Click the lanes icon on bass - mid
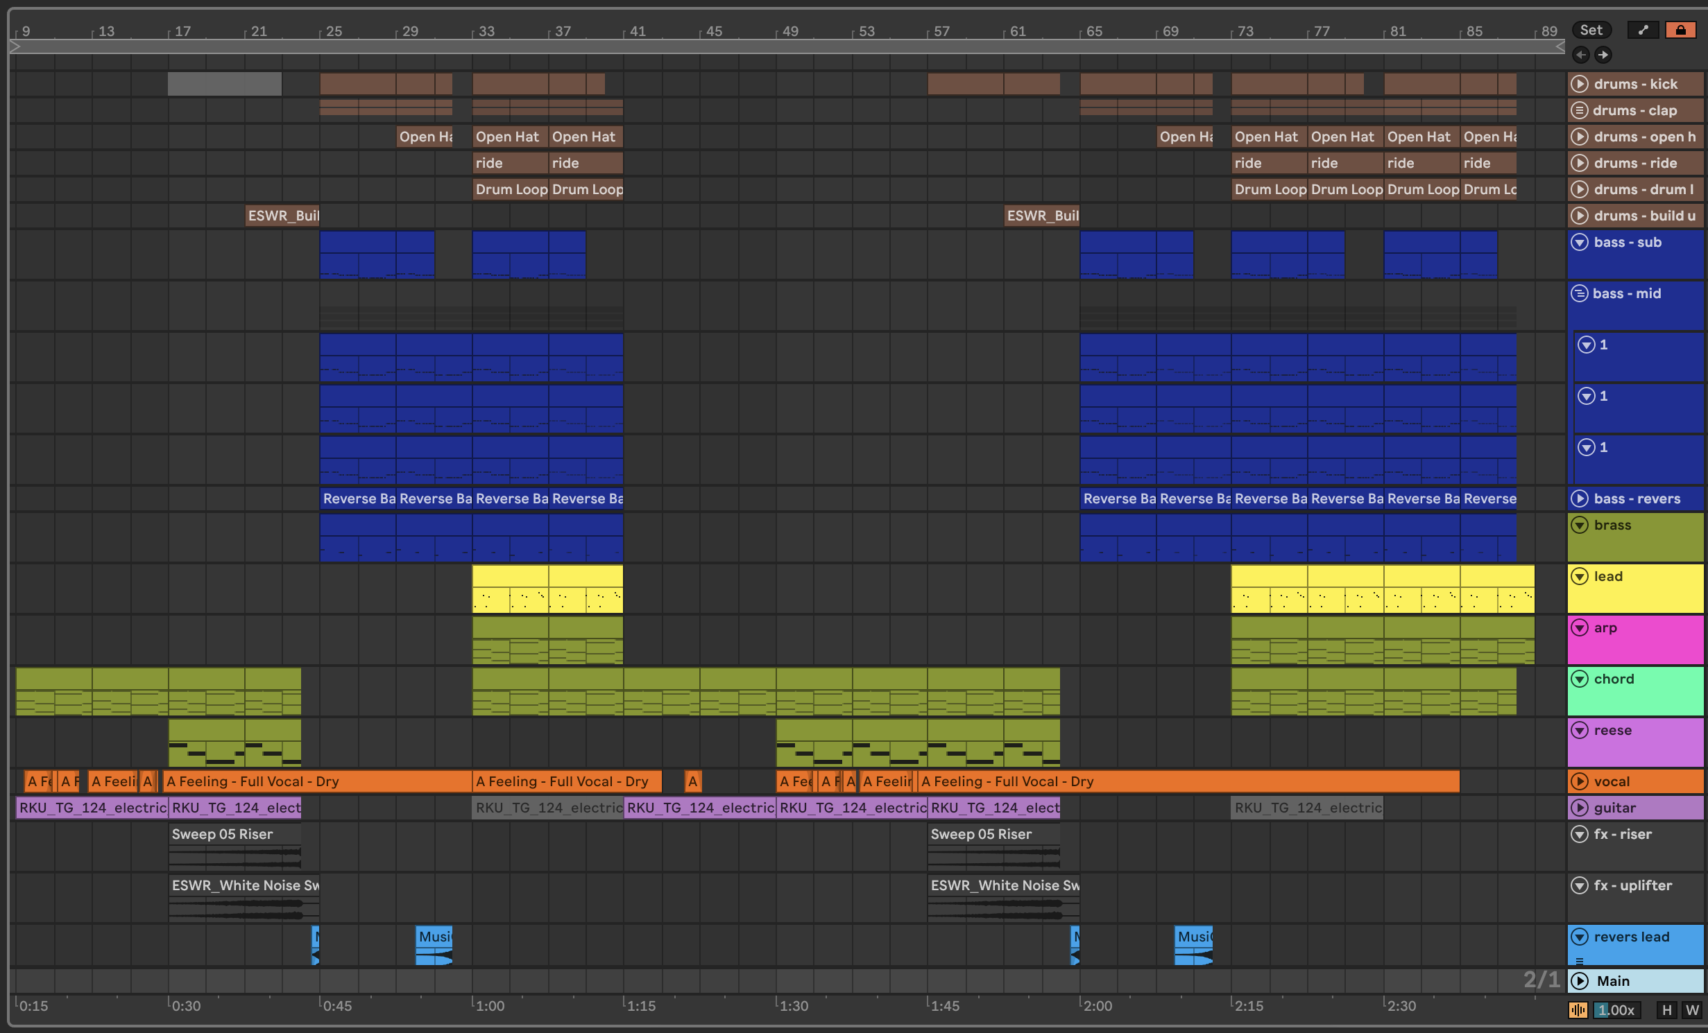Screen dimensions: 1708x1033 coord(1580,293)
